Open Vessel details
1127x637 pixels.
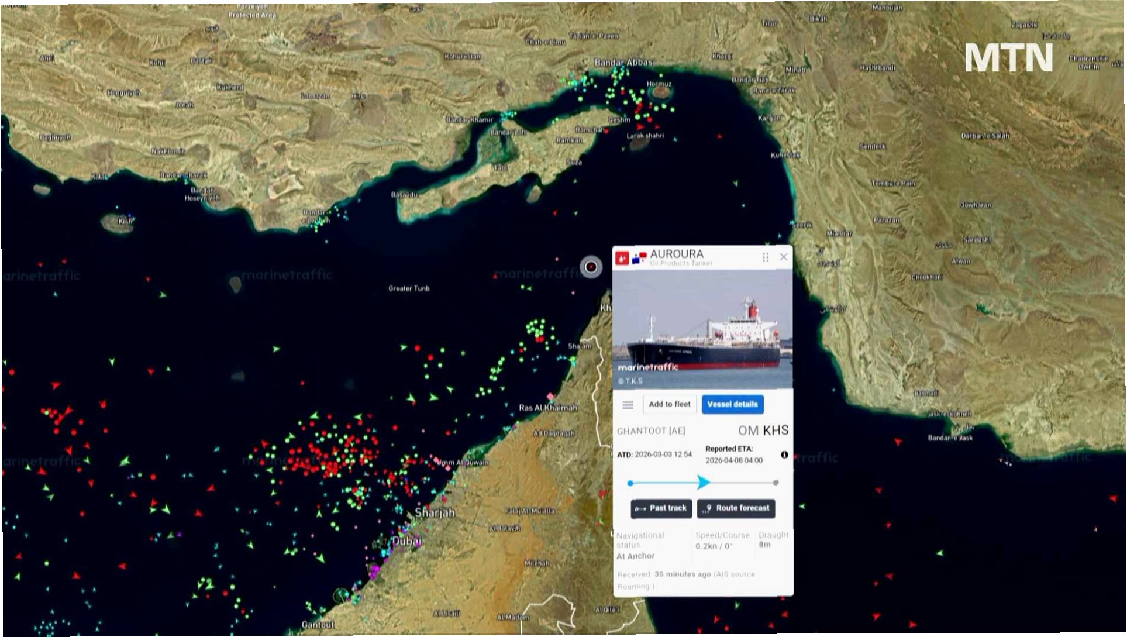point(732,404)
